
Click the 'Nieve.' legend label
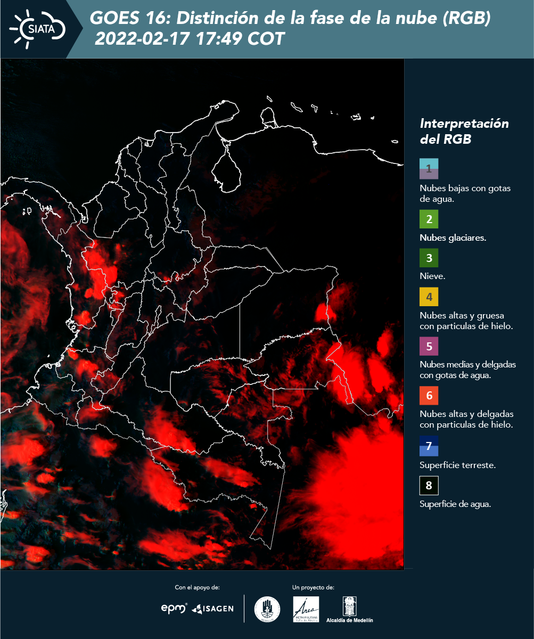pos(432,276)
